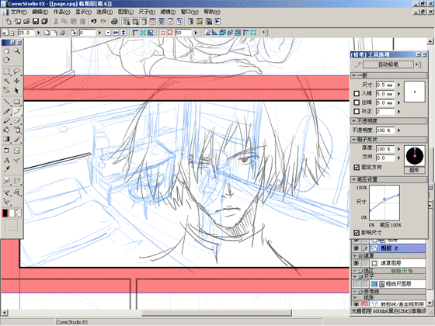Open the 窗口(W) menu
The height and width of the screenshot is (326, 435).
point(190,12)
